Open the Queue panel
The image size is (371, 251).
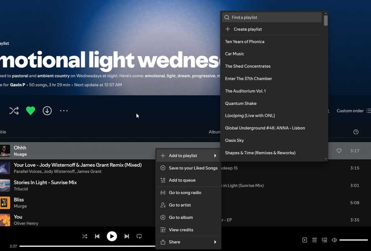[315, 240]
